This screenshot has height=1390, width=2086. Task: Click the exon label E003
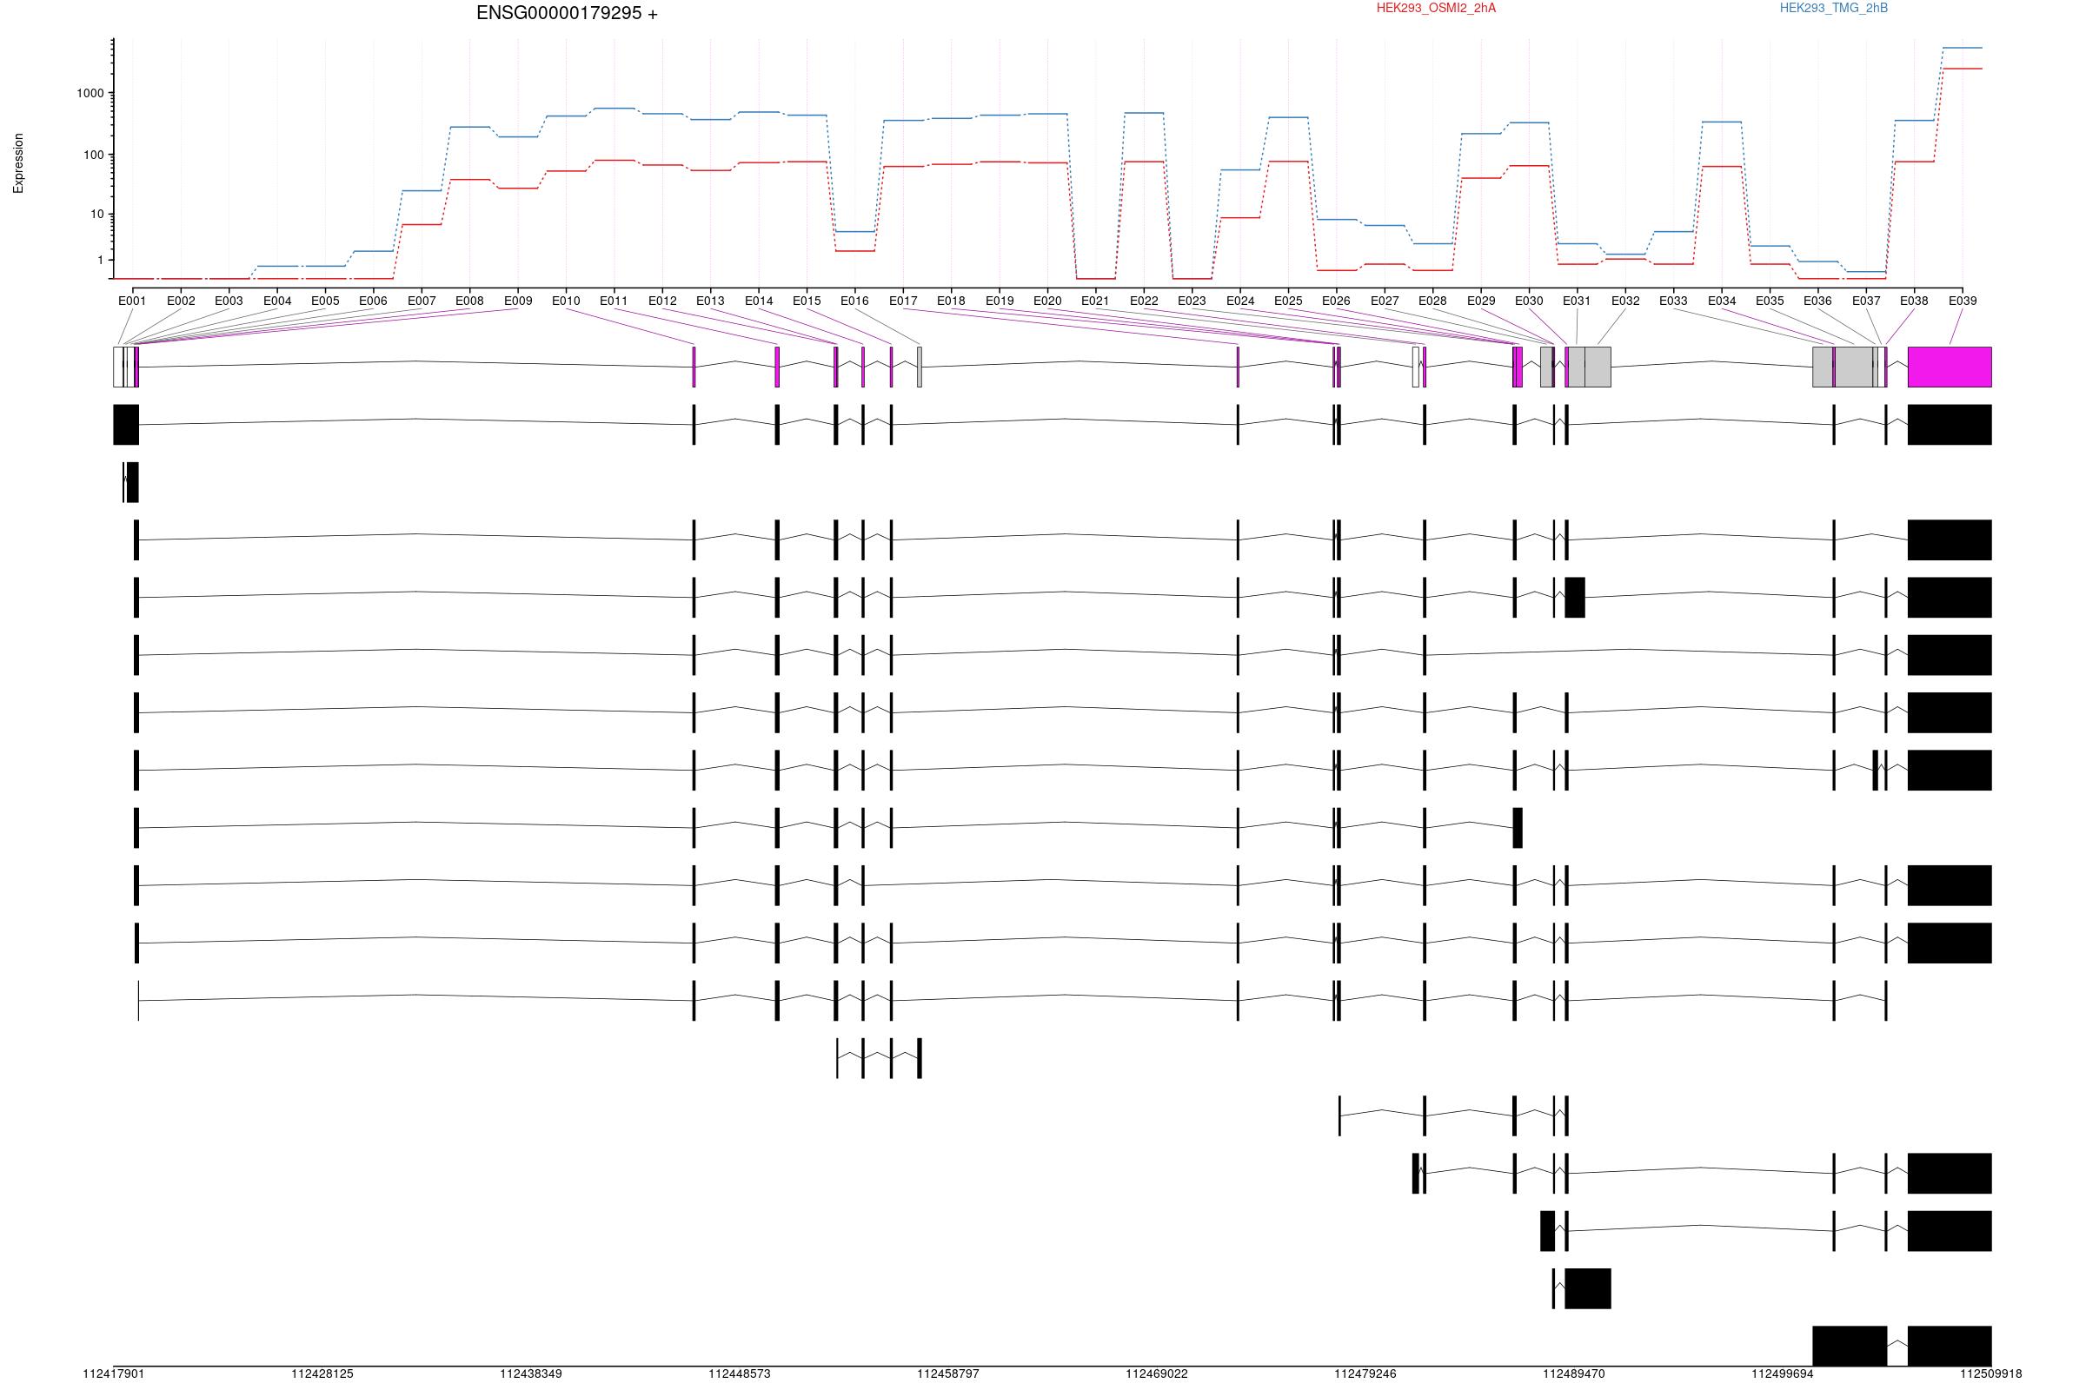pos(229,301)
